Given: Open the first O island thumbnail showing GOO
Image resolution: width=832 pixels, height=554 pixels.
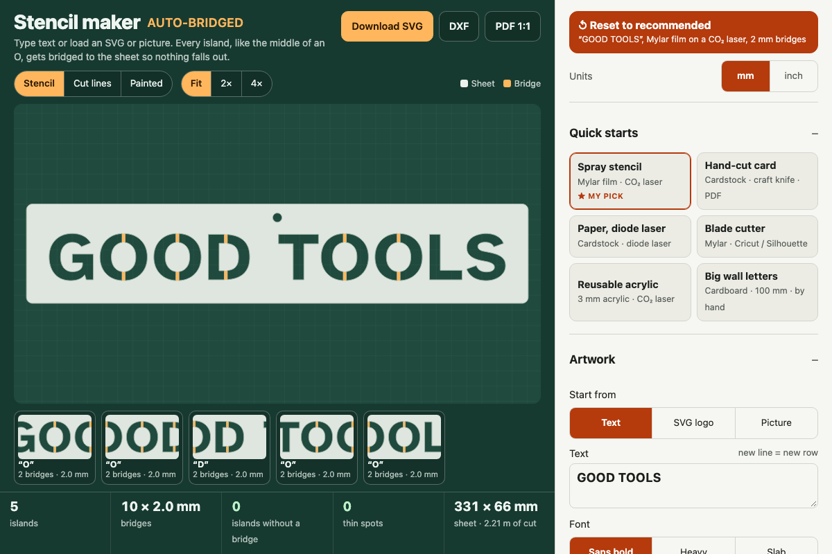Looking at the screenshot, I should [x=55, y=447].
